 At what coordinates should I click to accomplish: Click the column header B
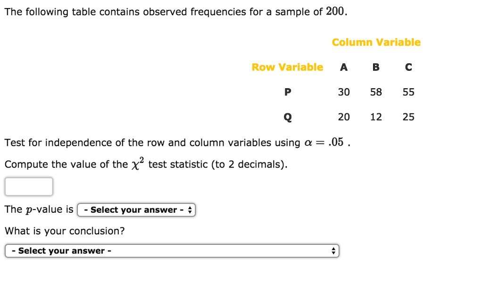375,67
